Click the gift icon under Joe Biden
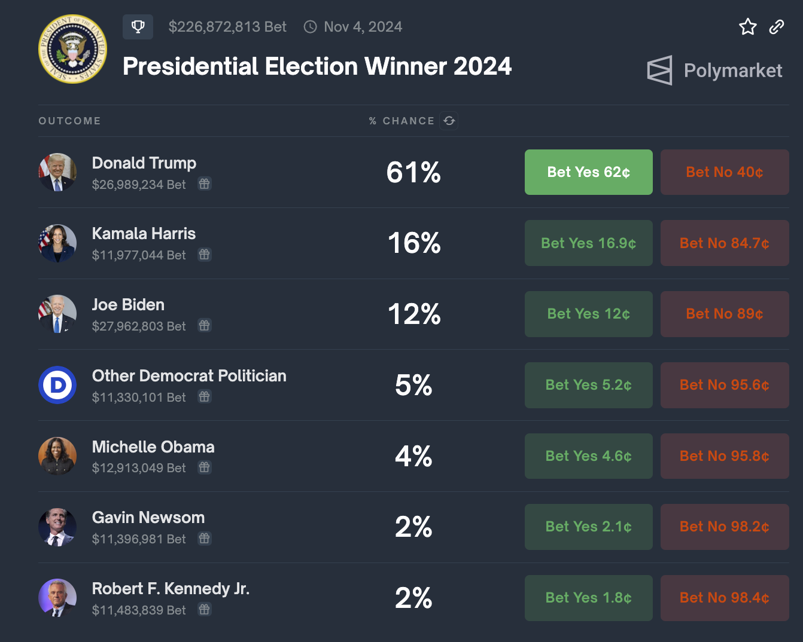803x642 pixels. (x=205, y=325)
